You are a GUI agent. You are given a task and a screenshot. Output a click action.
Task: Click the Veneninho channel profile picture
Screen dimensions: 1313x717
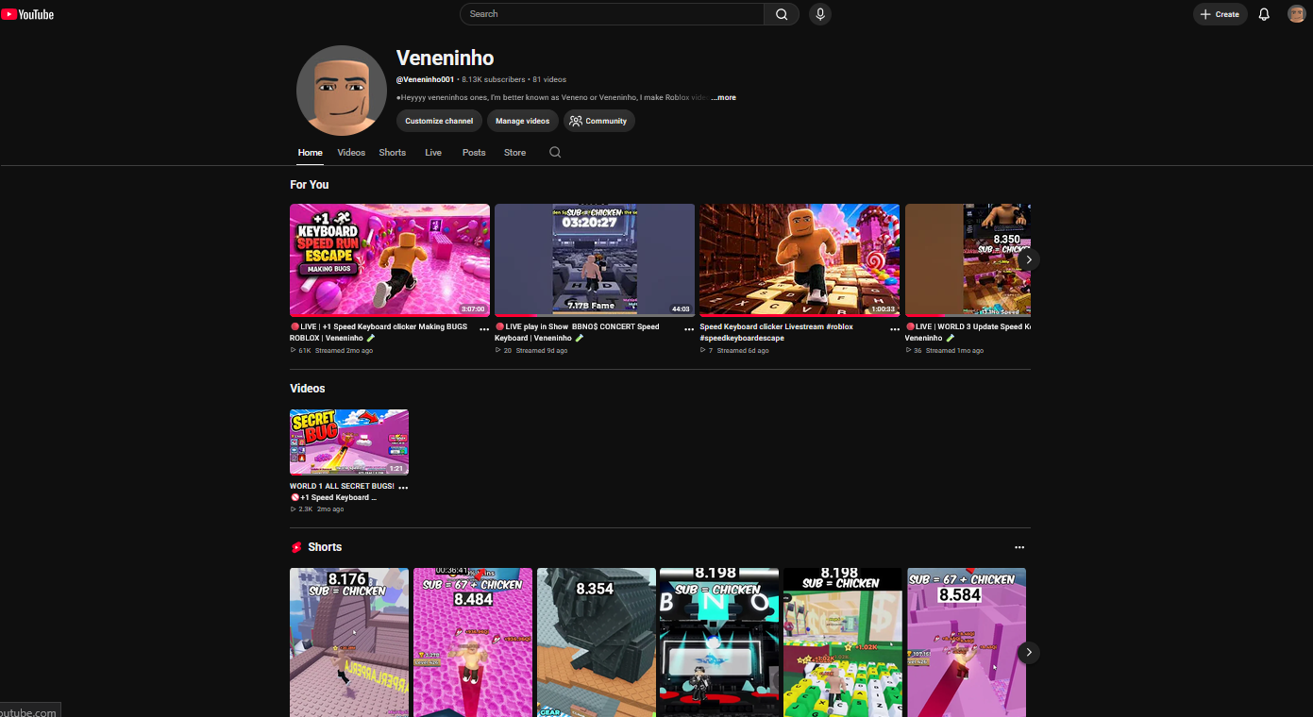(342, 91)
